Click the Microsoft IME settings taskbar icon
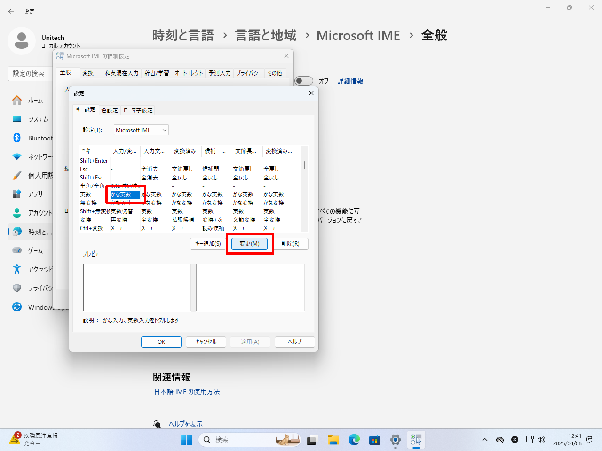The image size is (602, 451). coord(416,440)
